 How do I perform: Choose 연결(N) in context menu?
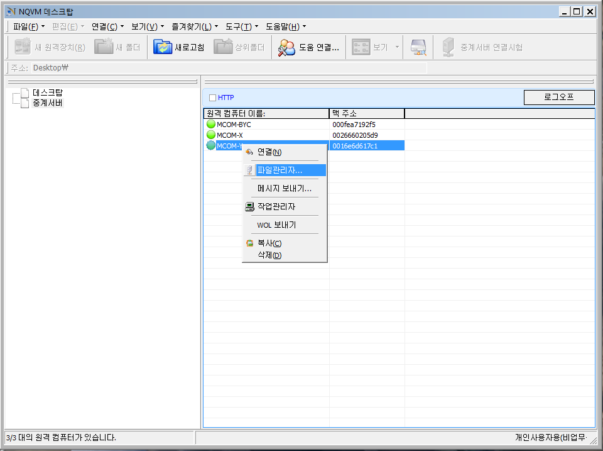[285, 152]
